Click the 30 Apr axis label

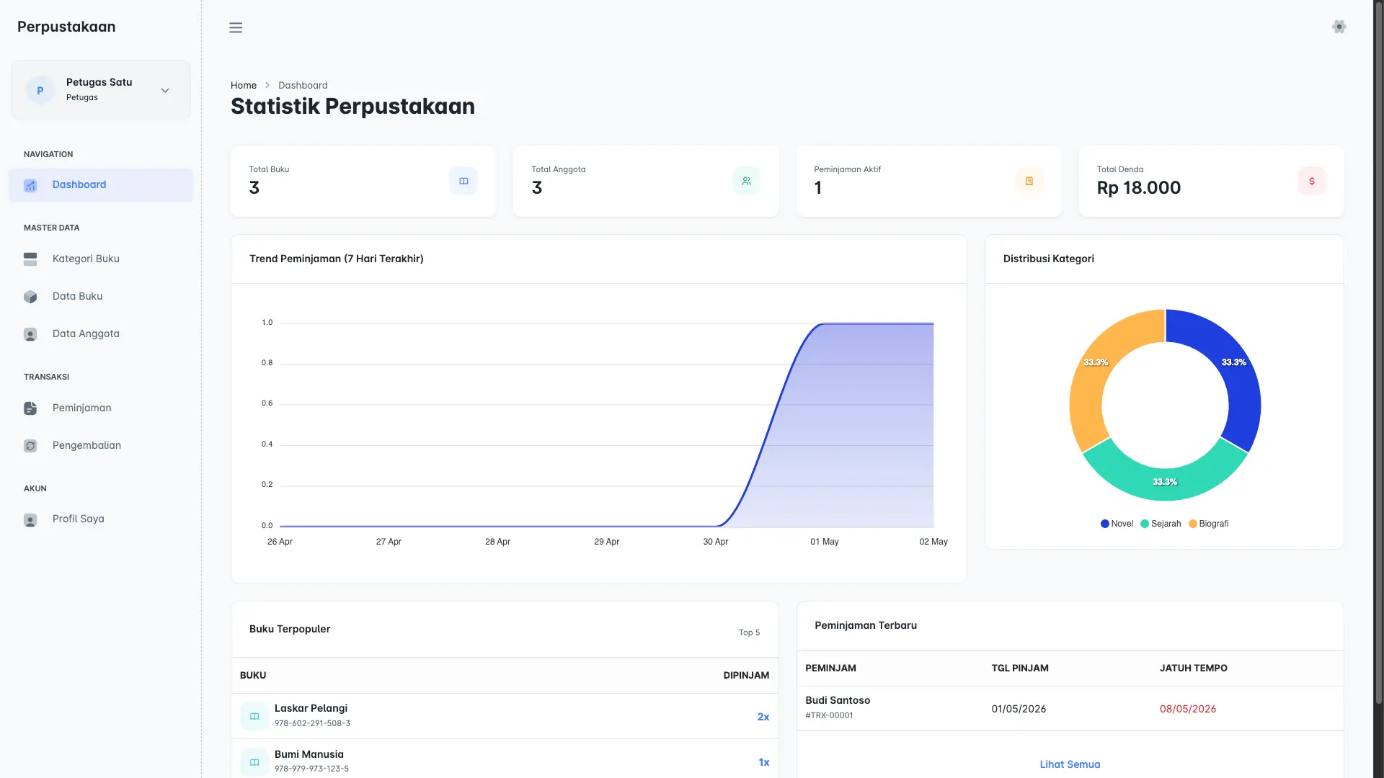click(715, 542)
